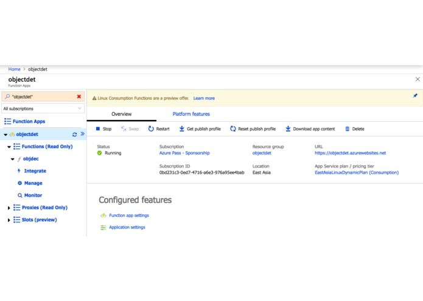The height and width of the screenshot is (301, 423).
Task: Open Manage under objdec
Action: coord(33,183)
